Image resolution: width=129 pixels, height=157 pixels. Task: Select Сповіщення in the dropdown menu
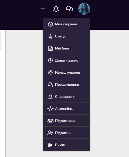click(67, 97)
